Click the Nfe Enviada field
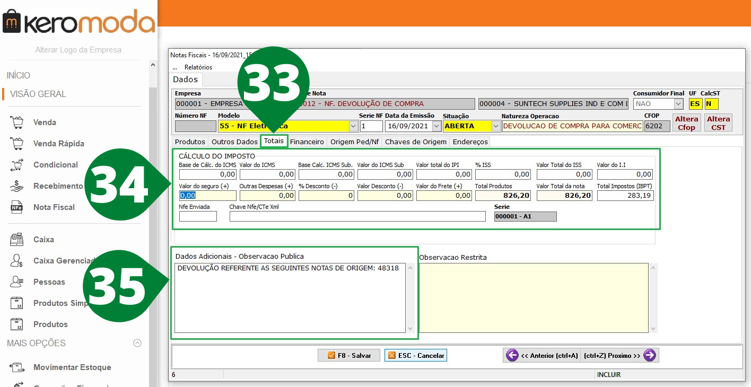This screenshot has height=387, width=751. tap(198, 216)
